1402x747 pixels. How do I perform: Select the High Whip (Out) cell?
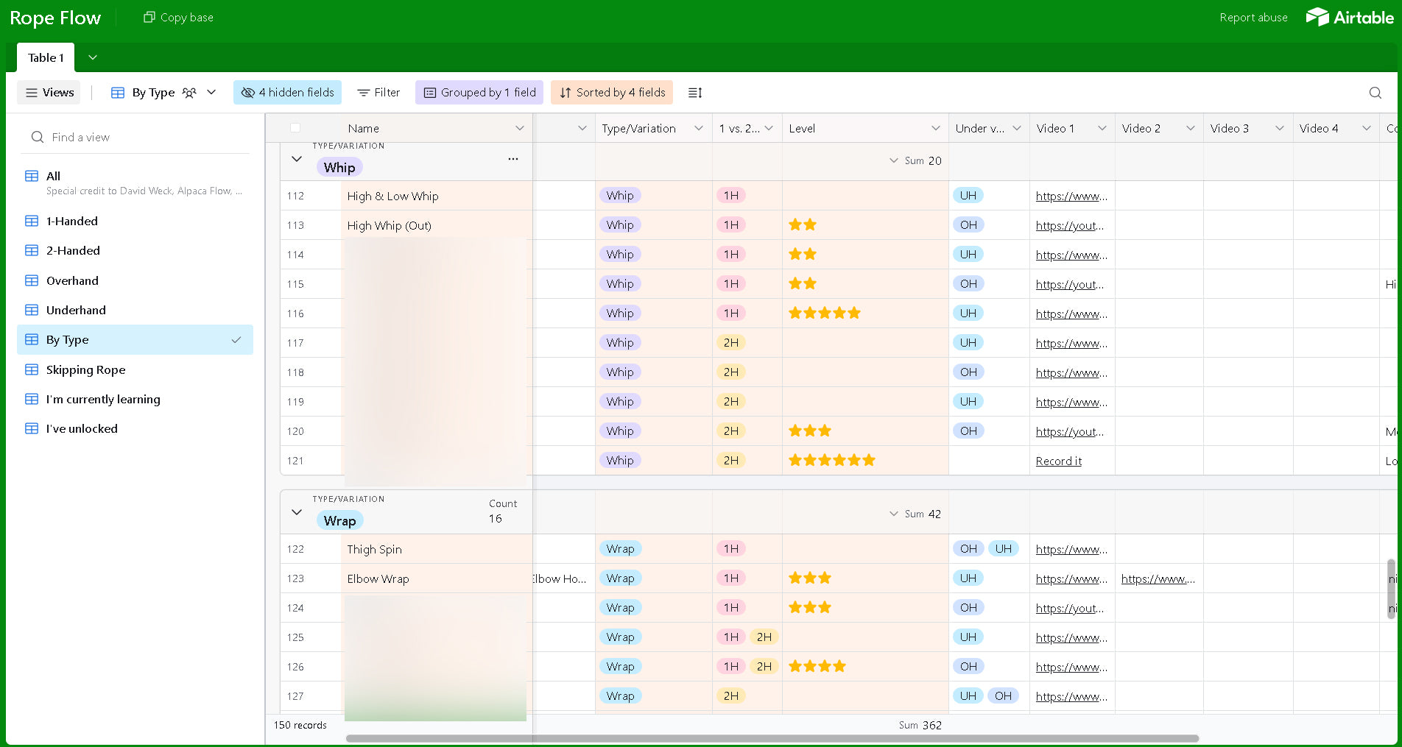(437, 225)
